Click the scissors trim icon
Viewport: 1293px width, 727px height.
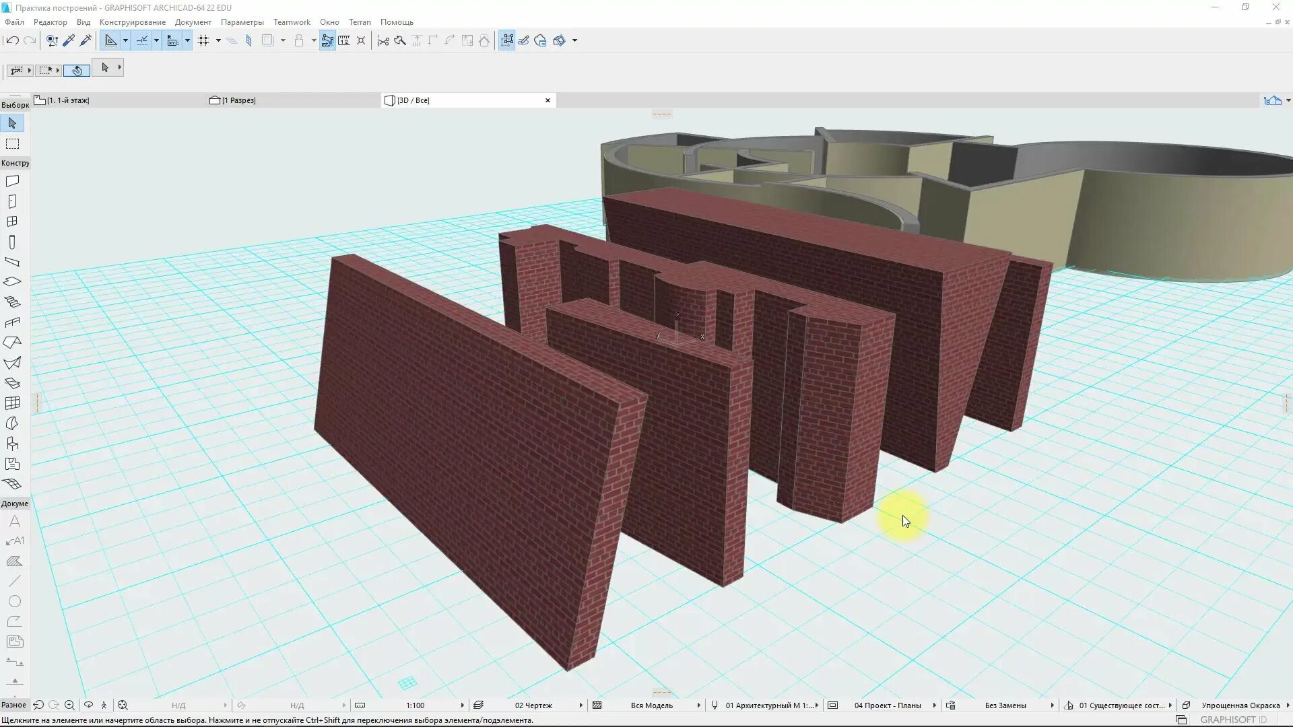coord(383,40)
